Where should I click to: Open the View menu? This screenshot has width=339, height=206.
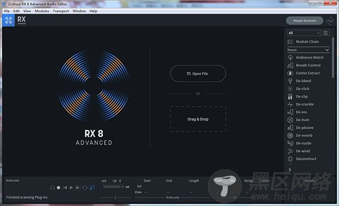27,11
